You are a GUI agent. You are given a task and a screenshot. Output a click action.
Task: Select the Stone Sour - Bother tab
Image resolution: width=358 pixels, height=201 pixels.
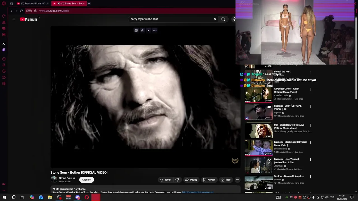click(x=69, y=4)
